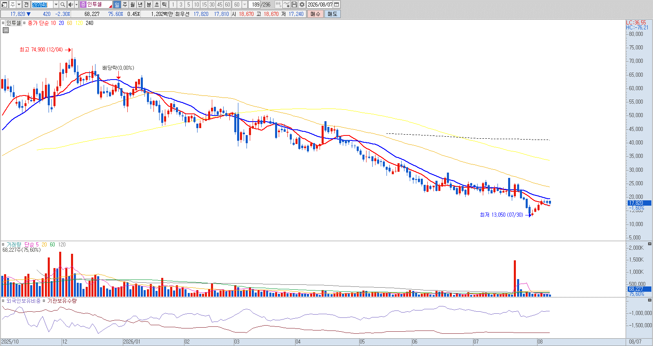The height and width of the screenshot is (346, 653).
Task: Click the 2025/10 label on time axis
Action: click(x=10, y=342)
